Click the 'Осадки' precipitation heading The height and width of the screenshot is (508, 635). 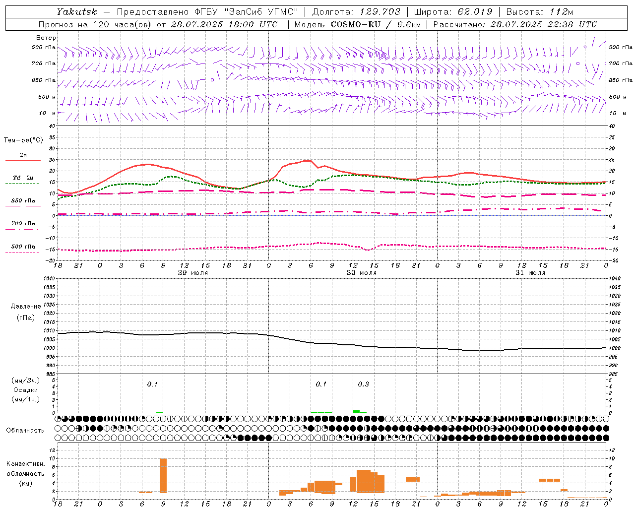pyautogui.click(x=26, y=390)
